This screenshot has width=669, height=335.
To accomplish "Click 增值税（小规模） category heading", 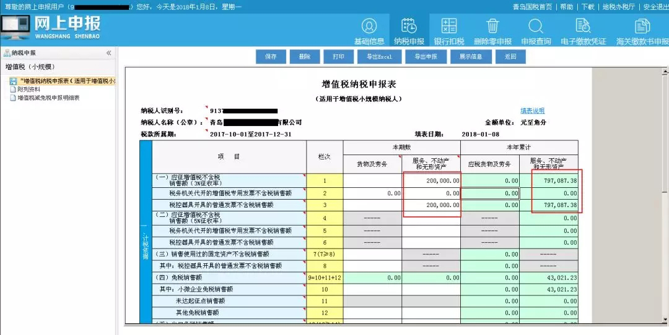I will (x=30, y=67).
